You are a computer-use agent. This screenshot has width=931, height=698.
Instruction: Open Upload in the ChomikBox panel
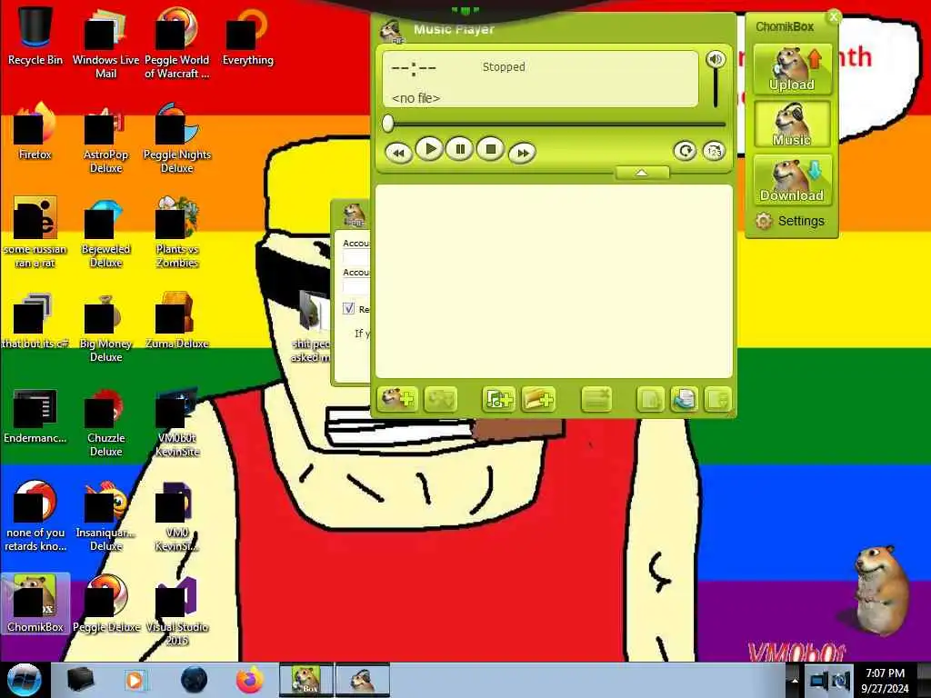click(792, 69)
